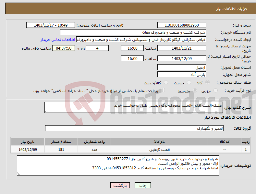256x194 pixels.
Task: Click the response deadline date 1403/11/21
Action: (x=182, y=48)
